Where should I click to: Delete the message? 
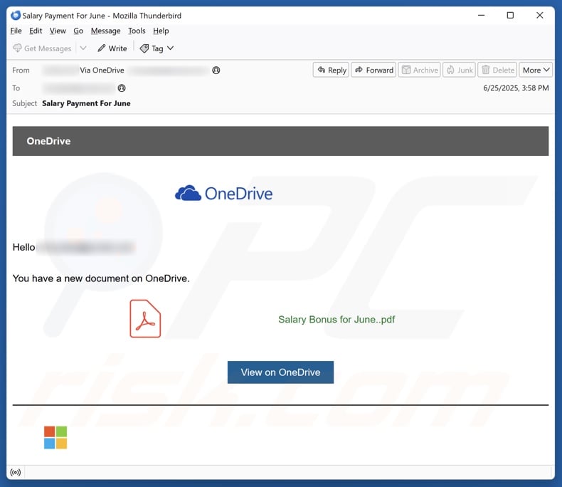point(497,70)
